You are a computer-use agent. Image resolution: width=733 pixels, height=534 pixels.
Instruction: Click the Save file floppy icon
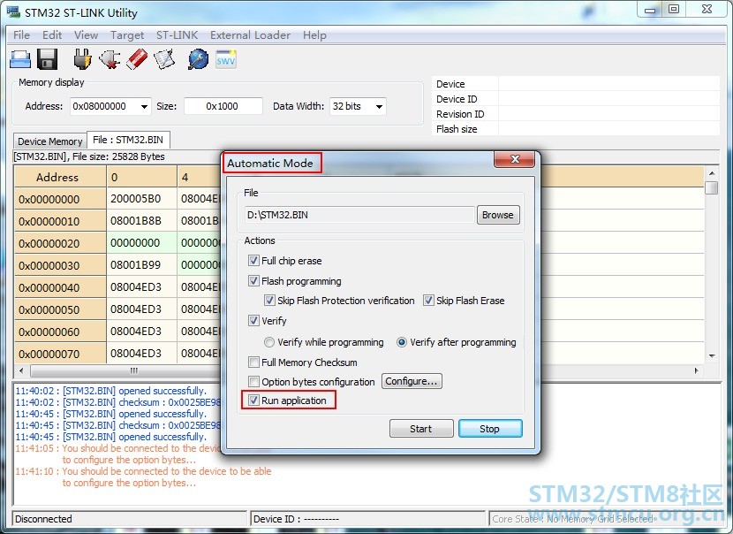pyautogui.click(x=47, y=59)
